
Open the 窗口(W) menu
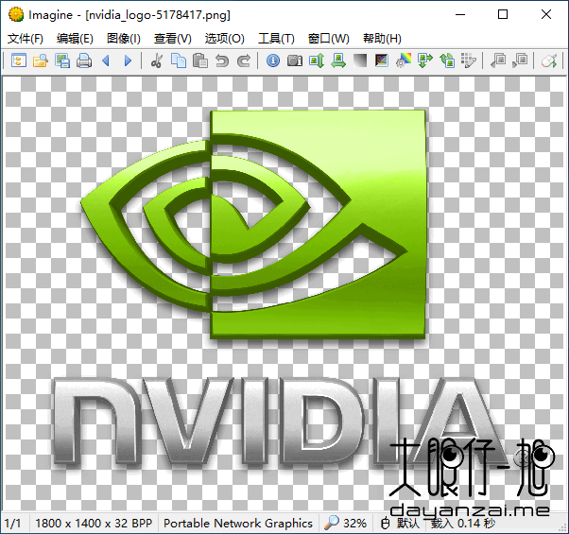328,39
